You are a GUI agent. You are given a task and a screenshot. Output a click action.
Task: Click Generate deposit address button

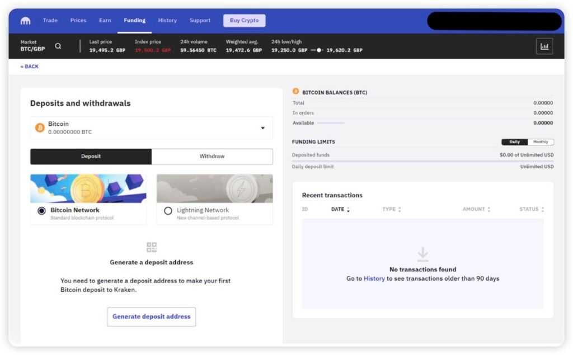point(151,316)
